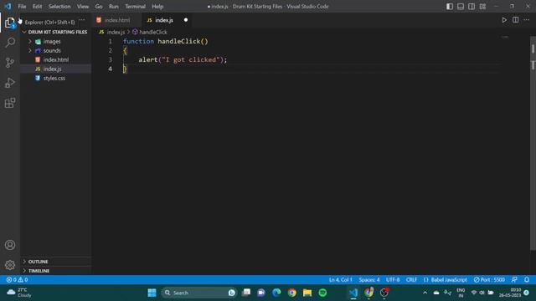Open the Run menu
Screen dimensions: 536x301
tap(114, 7)
